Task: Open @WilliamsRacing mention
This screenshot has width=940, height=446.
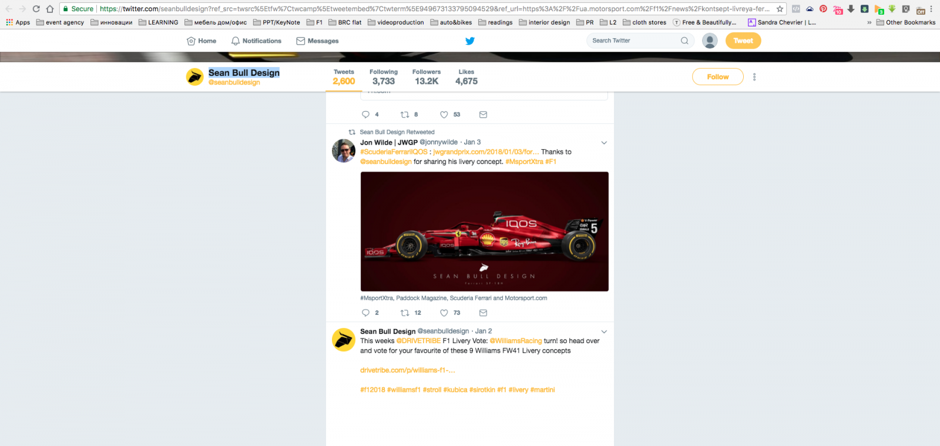Action: point(516,341)
